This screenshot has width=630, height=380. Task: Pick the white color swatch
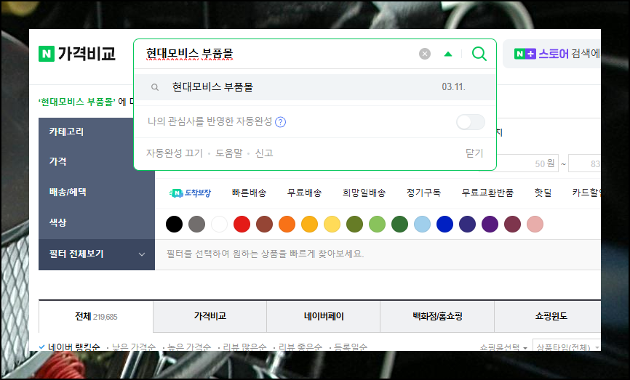click(x=220, y=224)
